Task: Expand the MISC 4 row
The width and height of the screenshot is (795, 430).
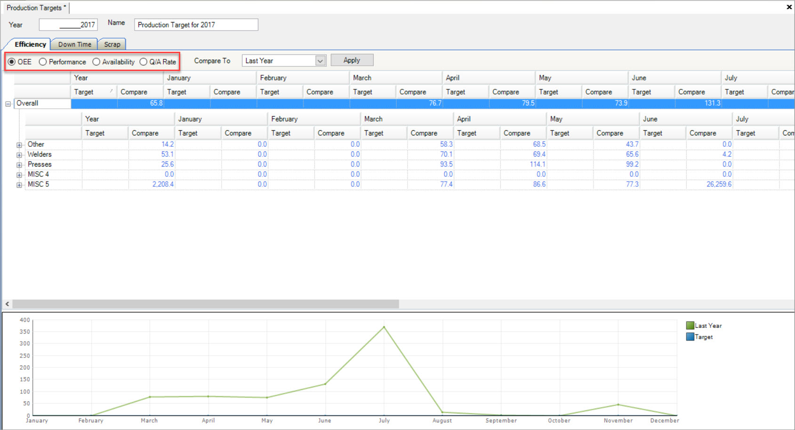Action: click(19, 175)
